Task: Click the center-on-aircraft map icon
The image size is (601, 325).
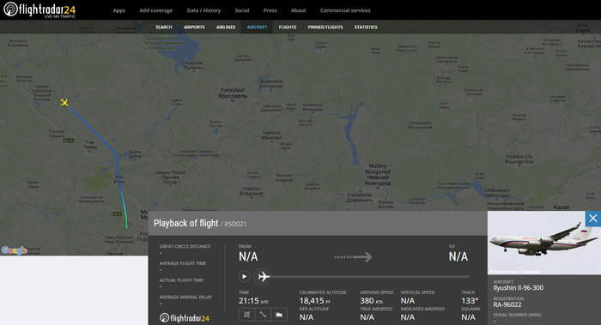Action: (x=246, y=315)
